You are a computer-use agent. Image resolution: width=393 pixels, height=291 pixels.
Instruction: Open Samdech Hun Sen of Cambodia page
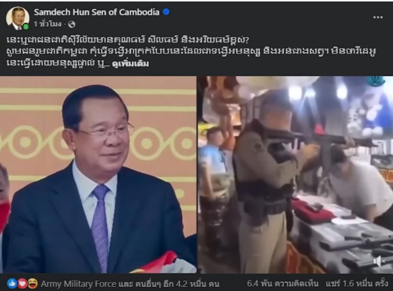(x=97, y=12)
